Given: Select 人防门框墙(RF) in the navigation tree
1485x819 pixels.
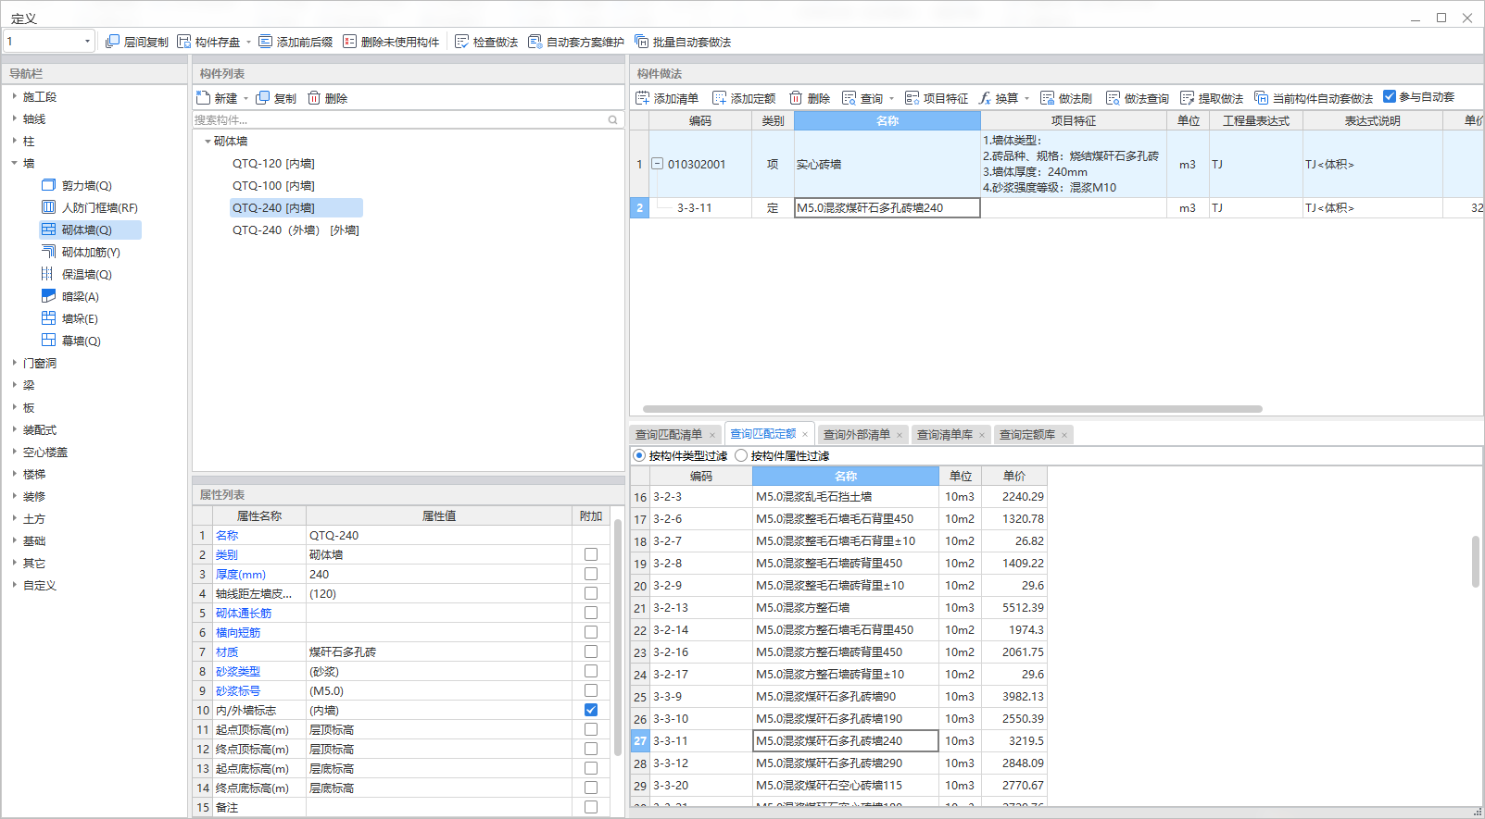Looking at the screenshot, I should (99, 208).
